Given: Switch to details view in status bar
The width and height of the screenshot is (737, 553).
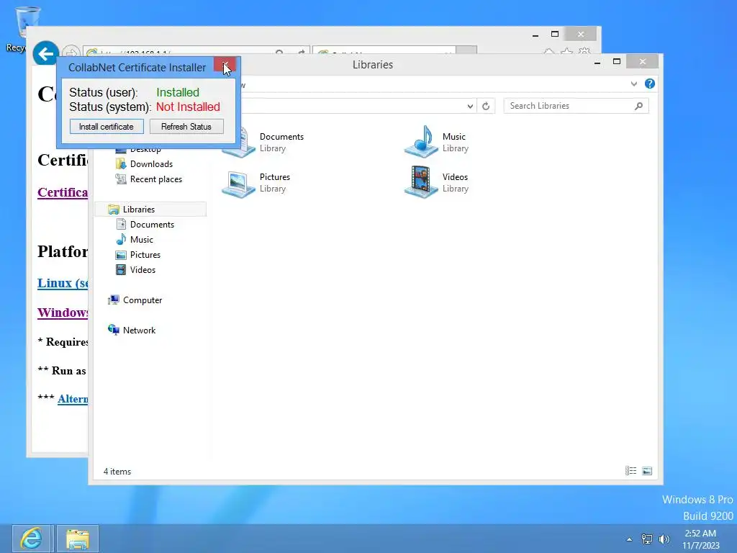Looking at the screenshot, I should click(630, 471).
